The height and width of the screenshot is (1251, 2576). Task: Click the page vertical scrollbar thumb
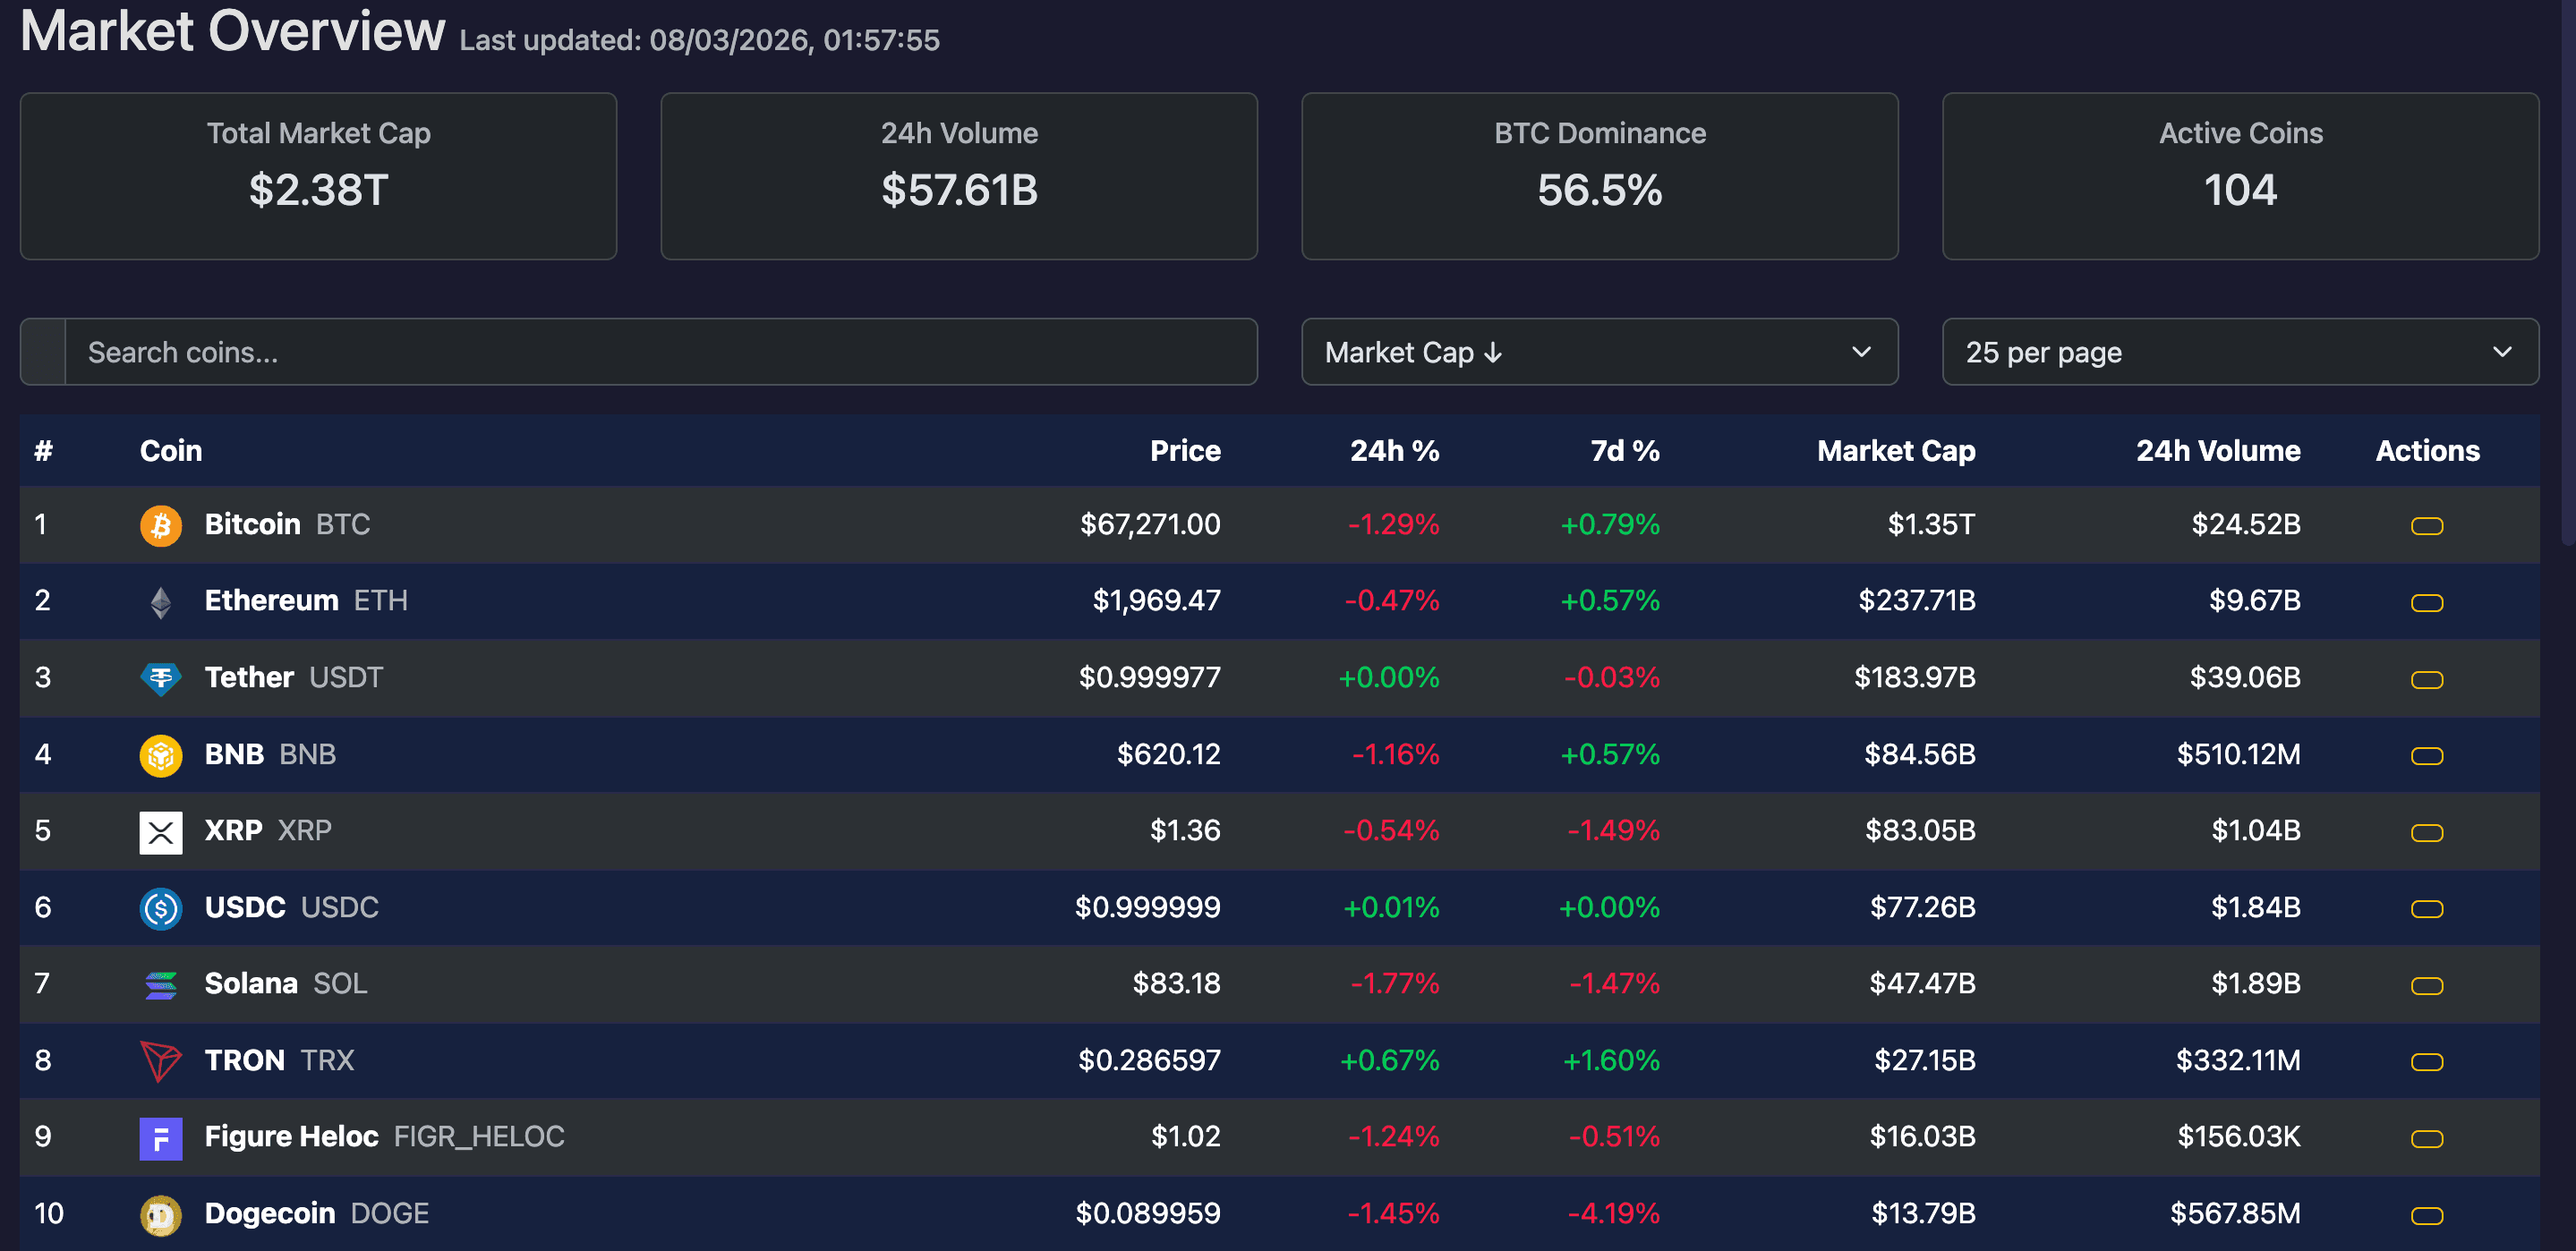pos(2567,270)
